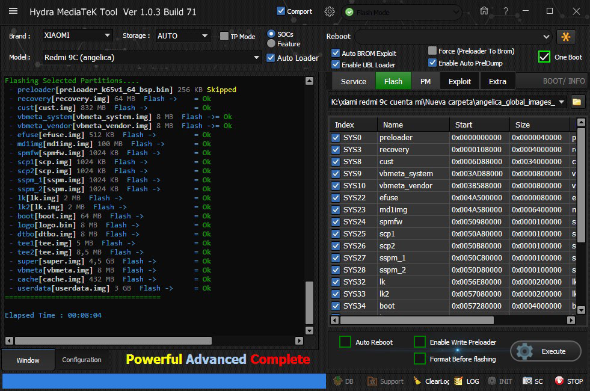Click INIT in bottom bar
The image size is (590, 391).
500,381
